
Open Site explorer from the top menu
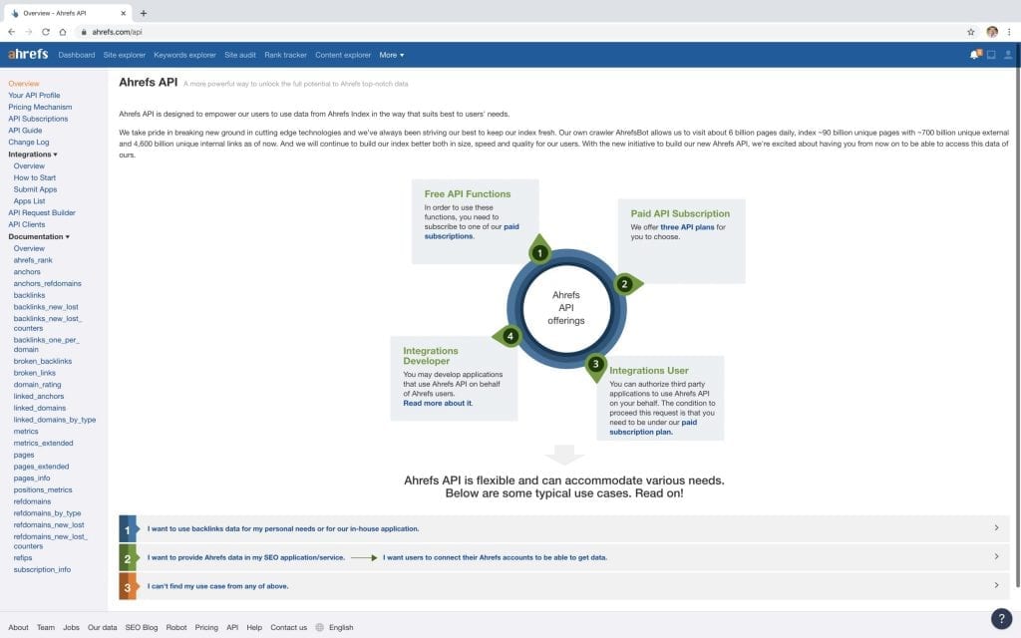[125, 55]
